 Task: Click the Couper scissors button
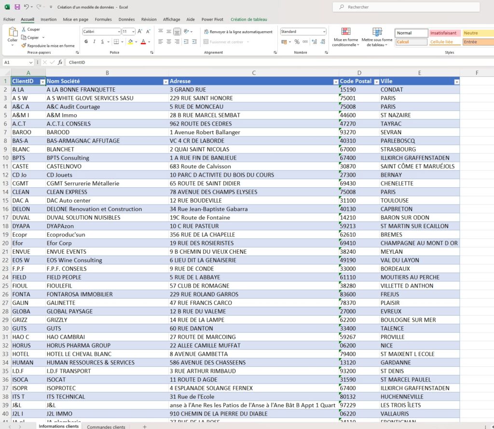pos(31,29)
